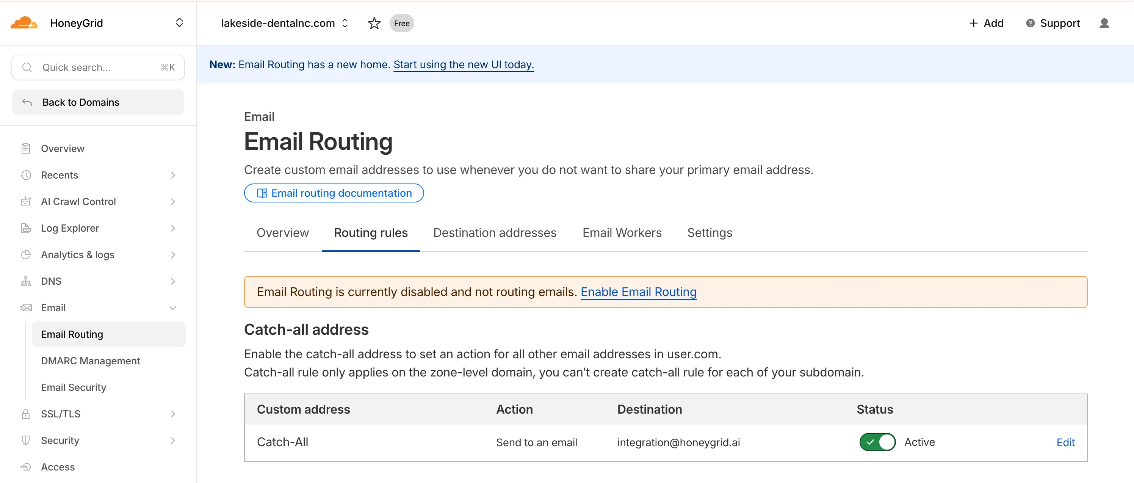
Task: Click the Access sidebar icon
Action: [26, 467]
